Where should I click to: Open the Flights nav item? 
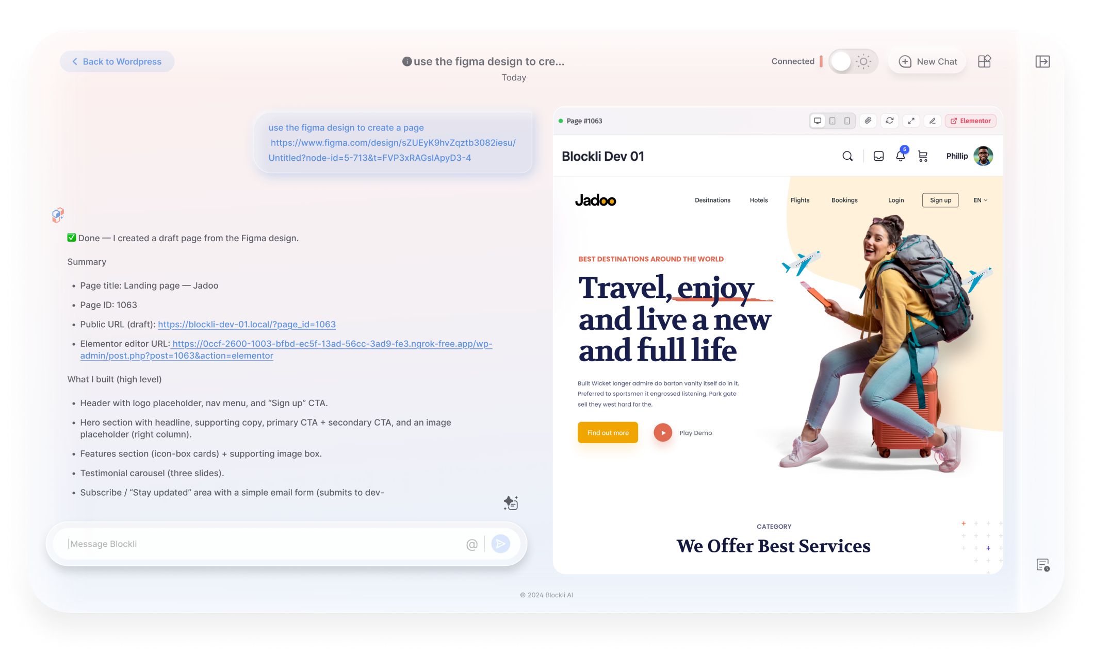pyautogui.click(x=800, y=200)
